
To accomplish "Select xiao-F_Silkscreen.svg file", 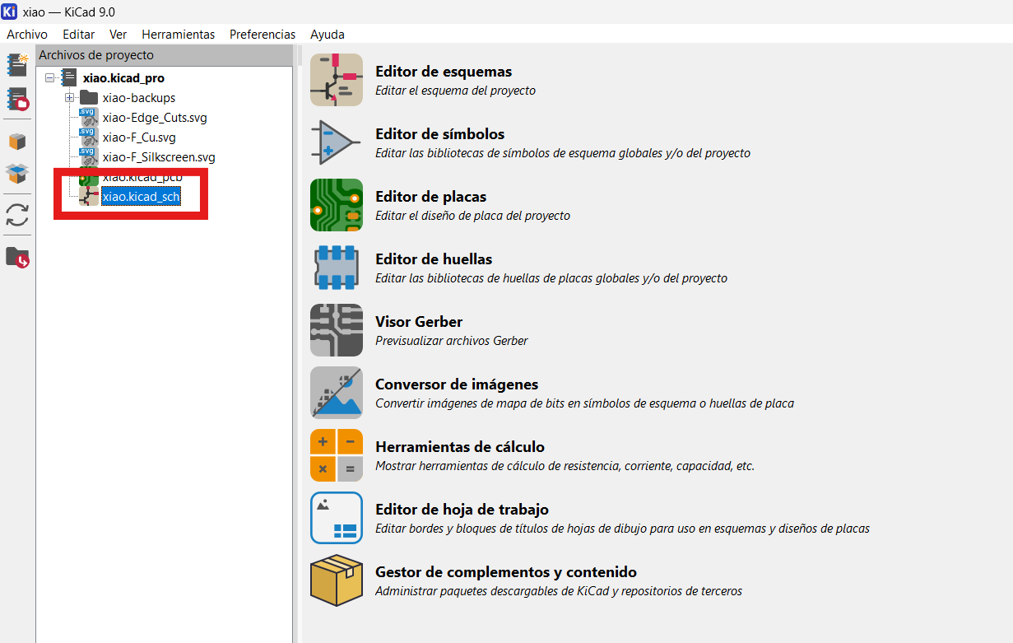I will point(159,157).
